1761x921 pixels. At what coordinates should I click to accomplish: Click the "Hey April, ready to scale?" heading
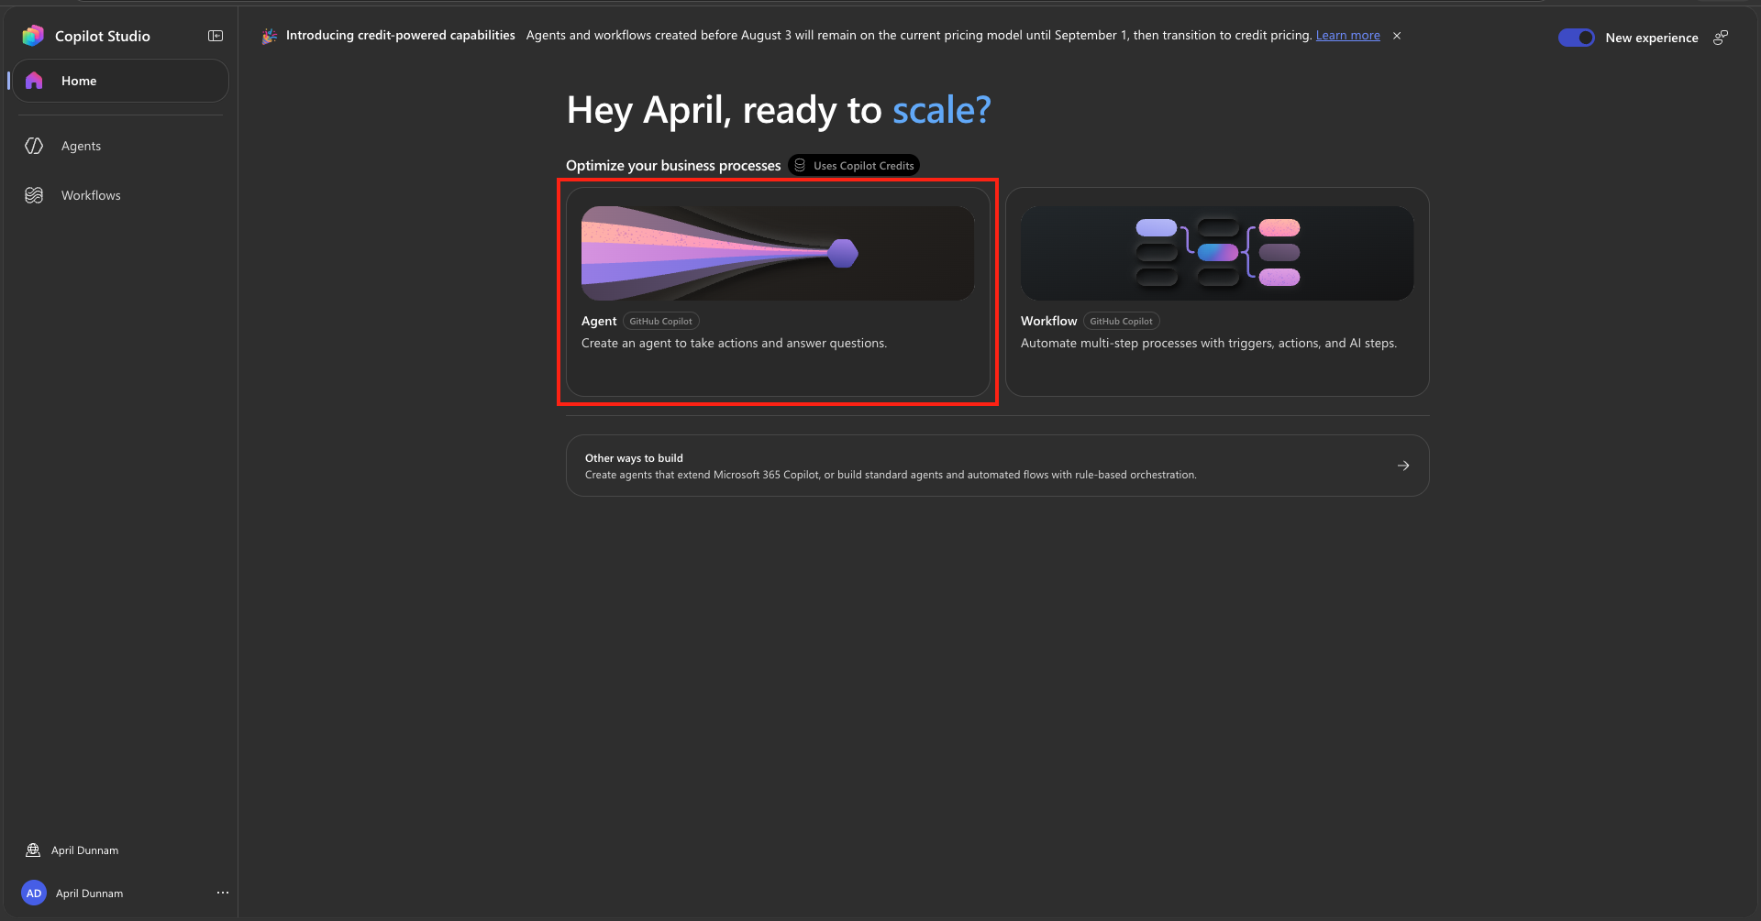tap(779, 110)
